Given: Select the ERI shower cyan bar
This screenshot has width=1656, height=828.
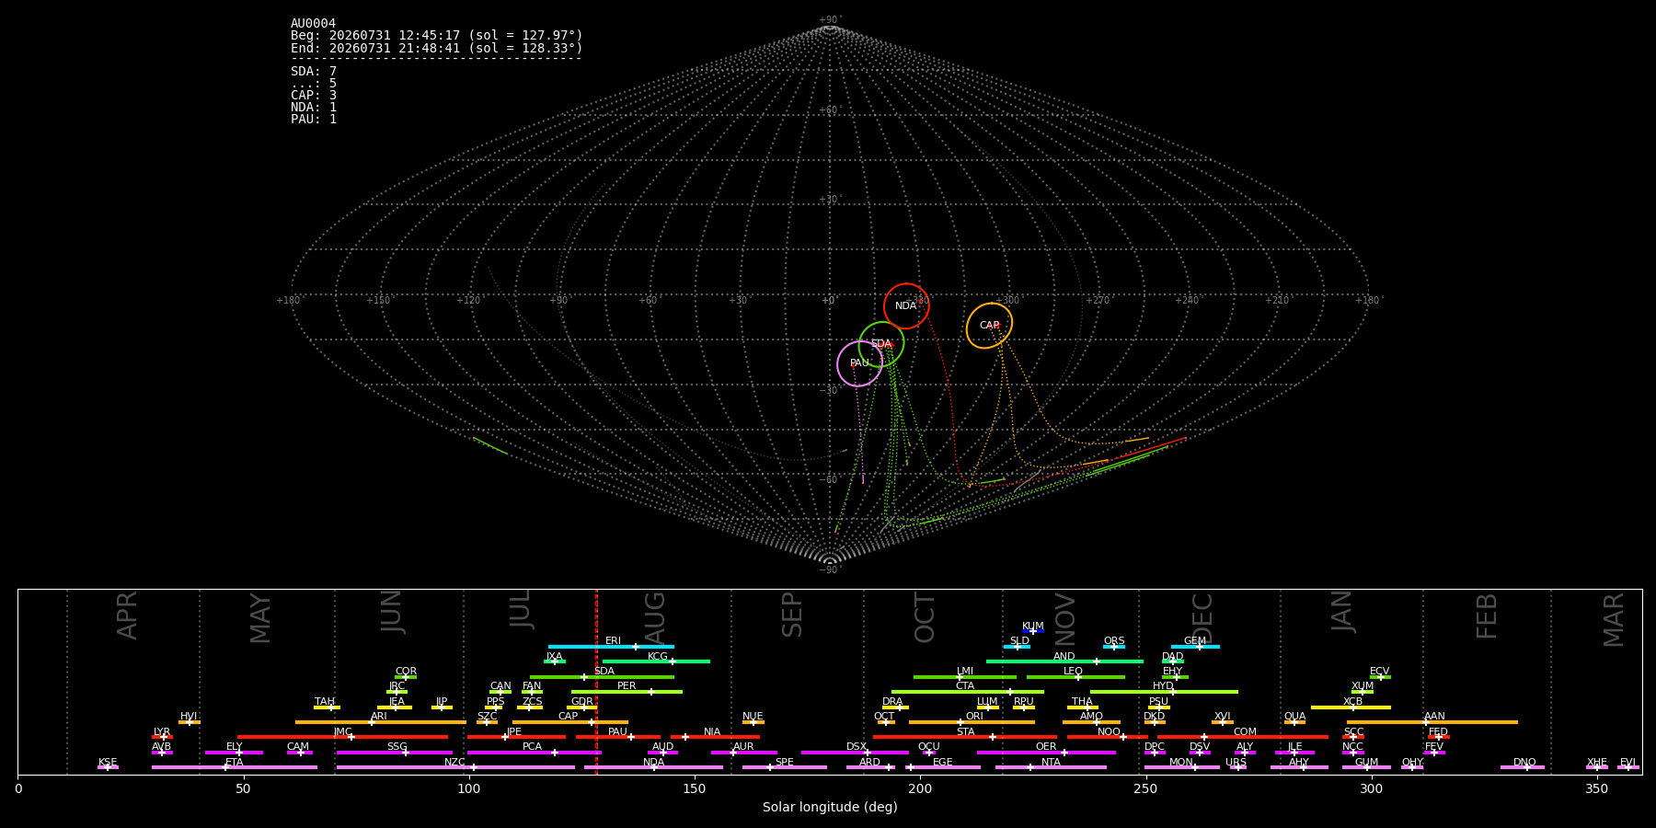Looking at the screenshot, I should point(611,647).
